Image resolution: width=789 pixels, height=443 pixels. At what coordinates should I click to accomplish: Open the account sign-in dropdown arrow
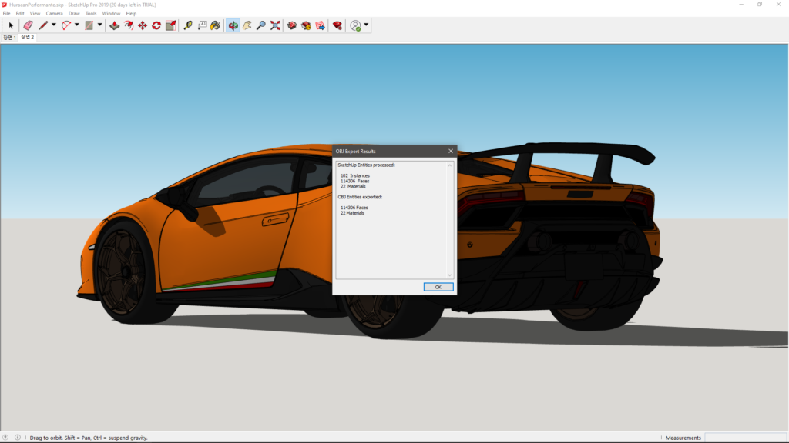[366, 25]
